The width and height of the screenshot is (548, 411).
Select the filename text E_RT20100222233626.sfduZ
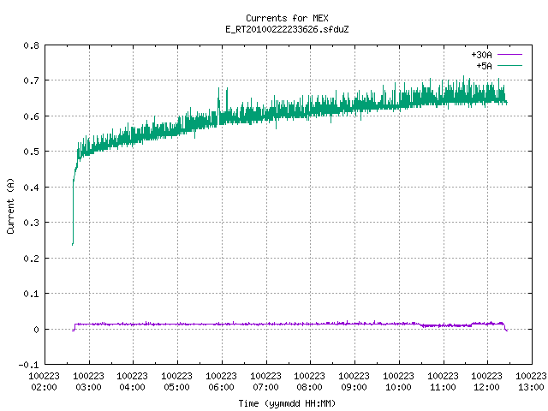coord(287,29)
